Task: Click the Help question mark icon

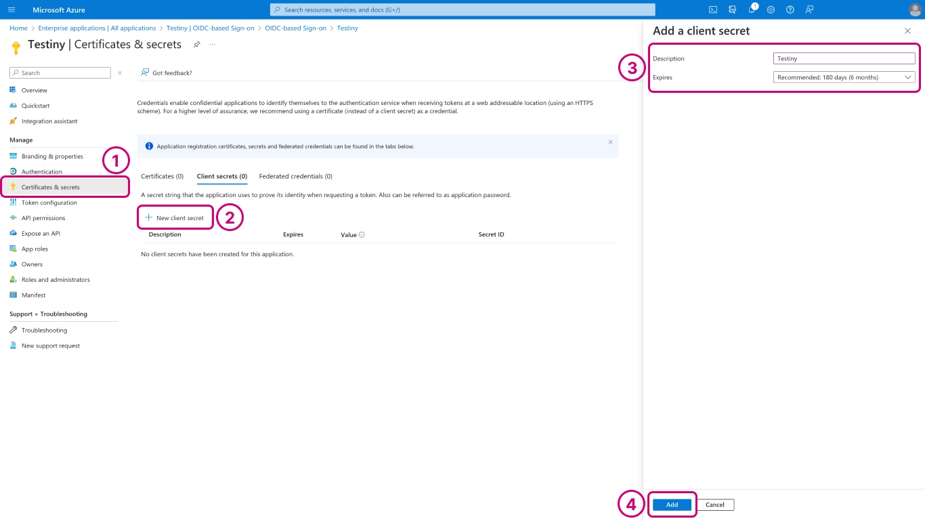Action: [x=790, y=9]
